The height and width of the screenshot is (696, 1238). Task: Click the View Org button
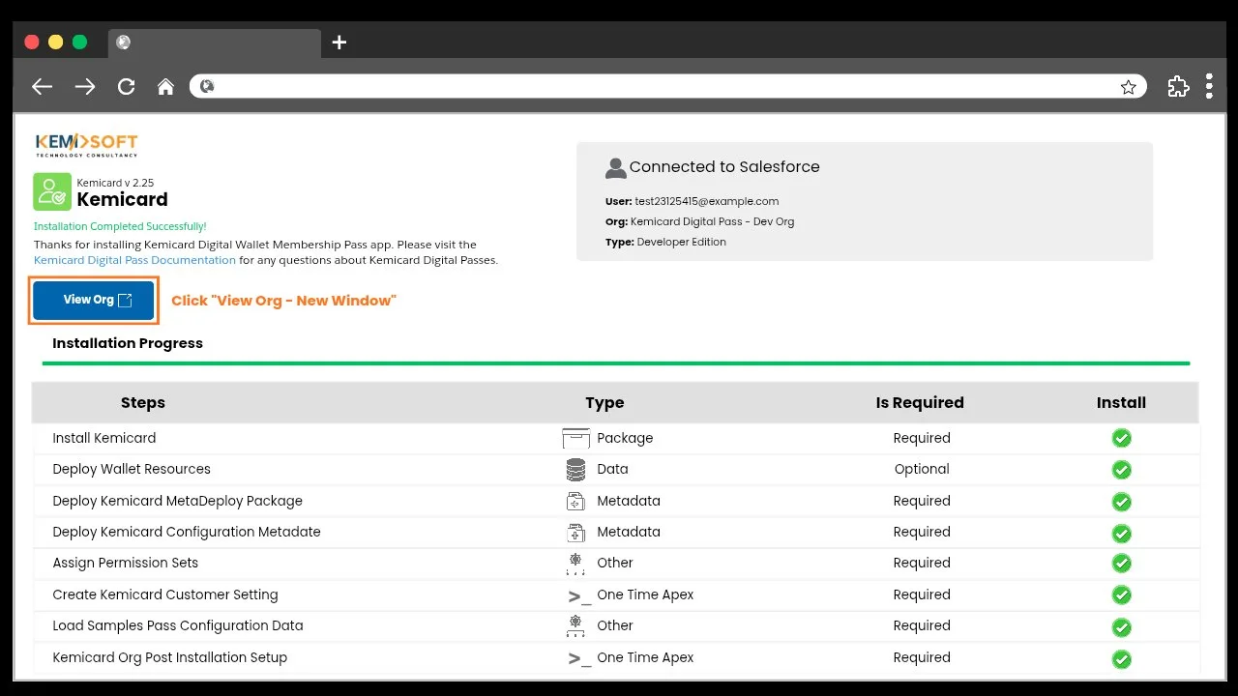(x=94, y=301)
